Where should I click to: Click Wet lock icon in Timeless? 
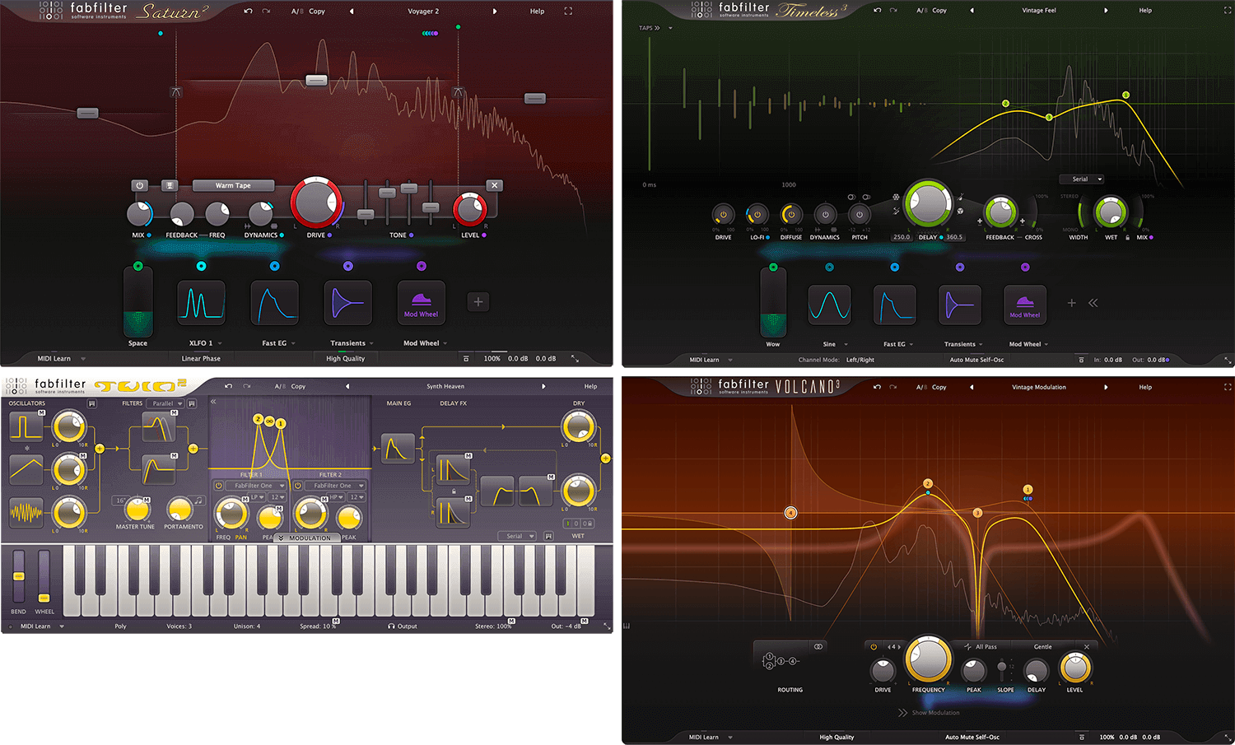click(x=1127, y=237)
